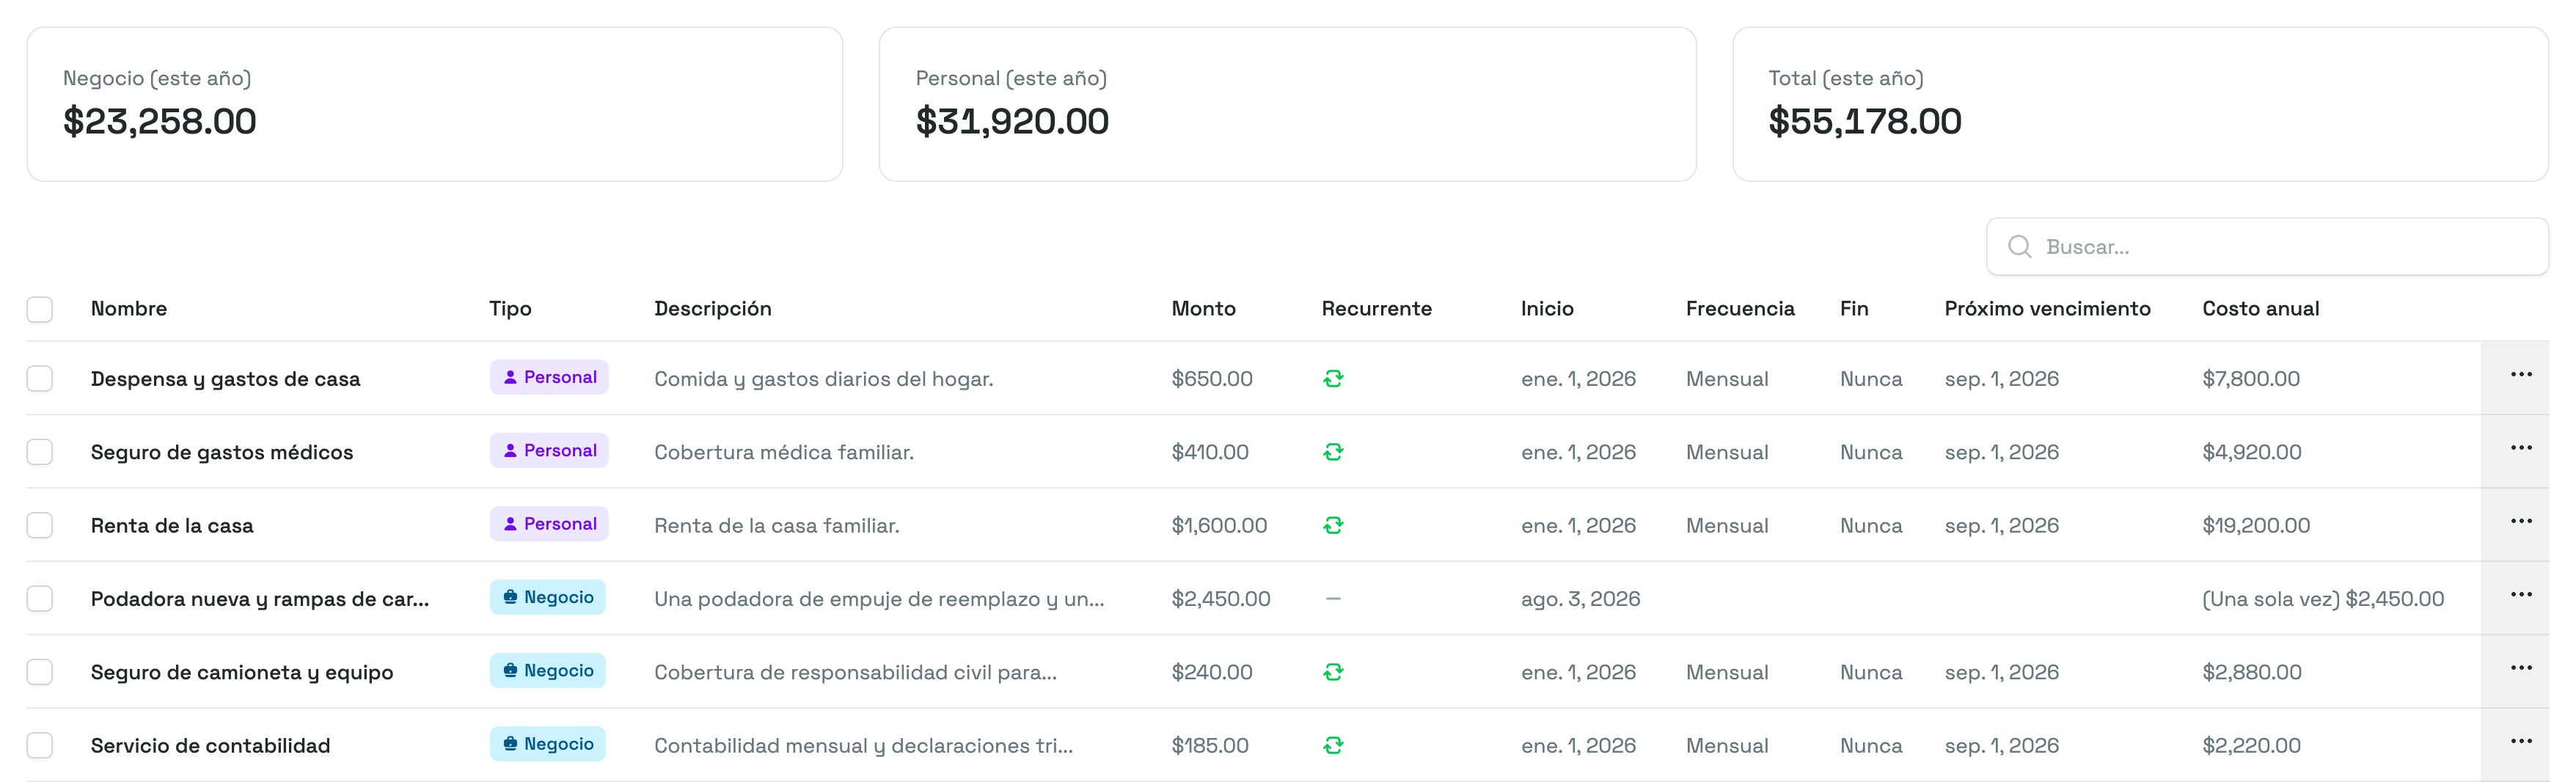Click the $7,800.00 annual cost cell
This screenshot has width=2576, height=782.
pyautogui.click(x=2251, y=379)
